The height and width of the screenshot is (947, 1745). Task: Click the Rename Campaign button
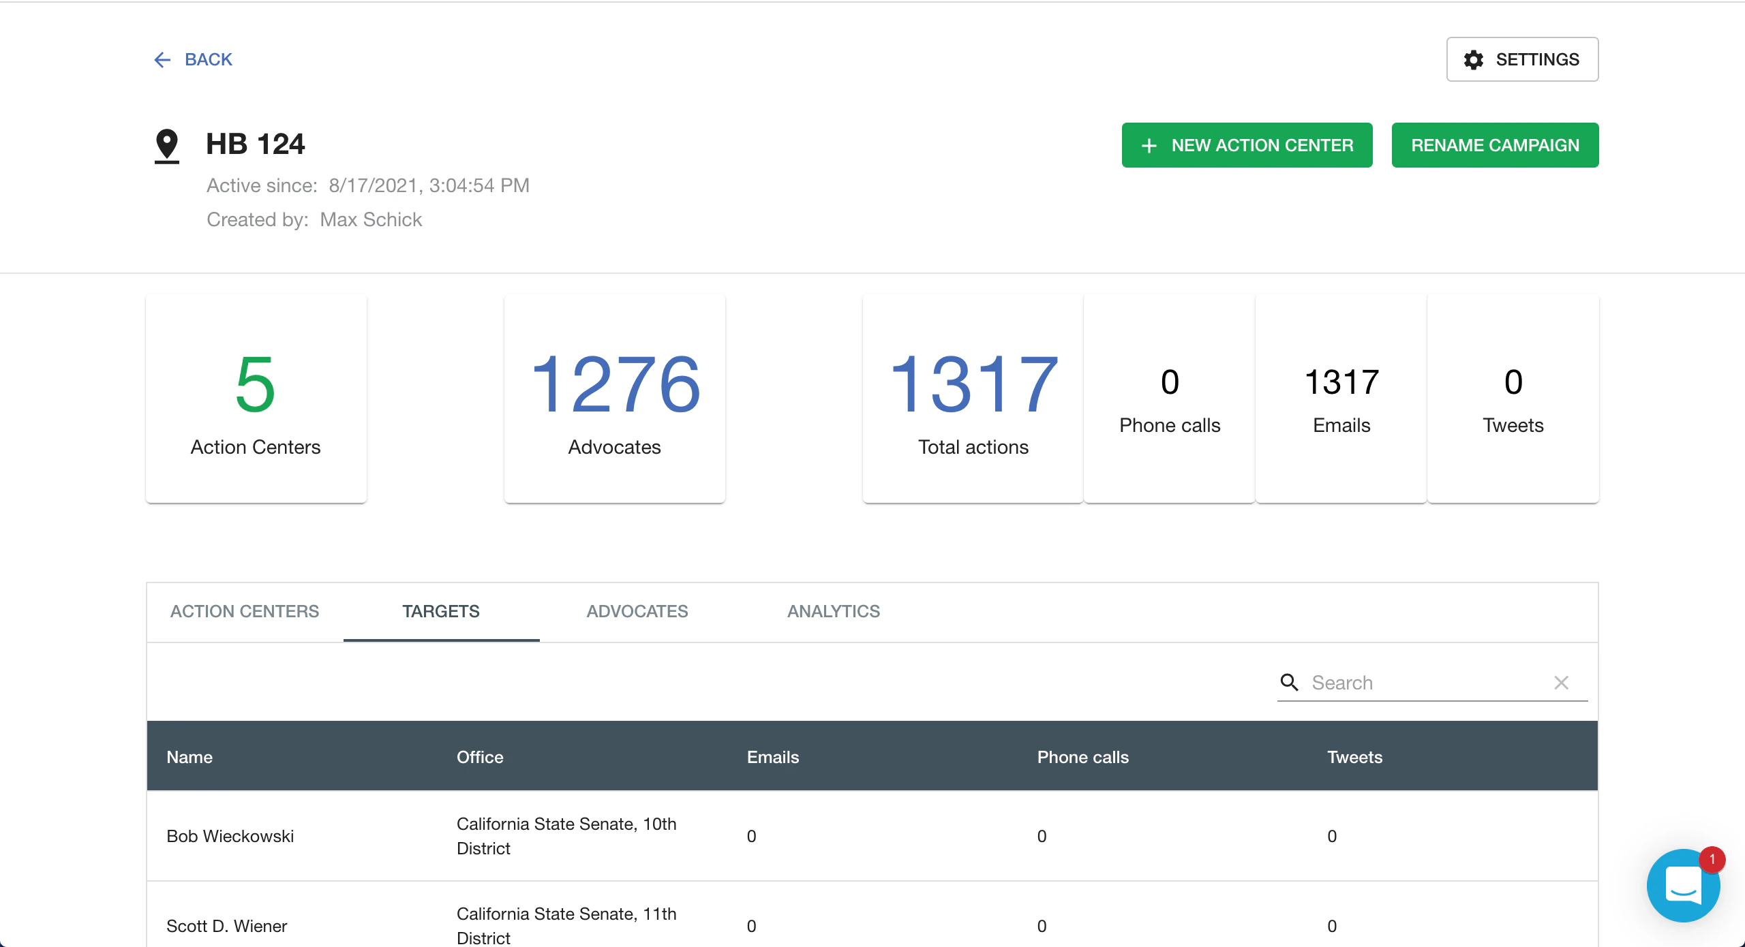tap(1496, 145)
